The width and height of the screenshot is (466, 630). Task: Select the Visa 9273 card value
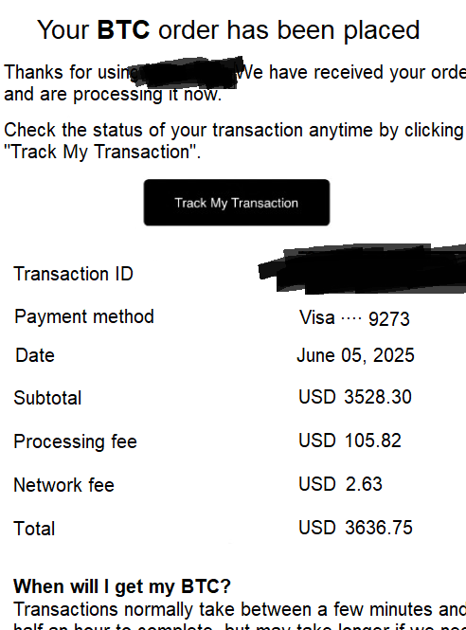click(354, 318)
